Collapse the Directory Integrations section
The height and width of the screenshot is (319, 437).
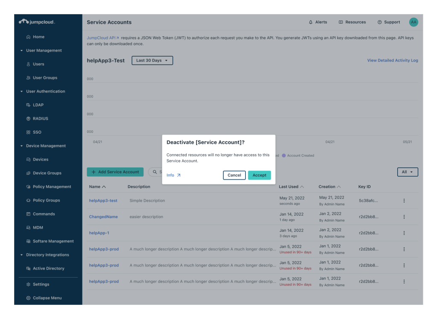tap(22, 255)
